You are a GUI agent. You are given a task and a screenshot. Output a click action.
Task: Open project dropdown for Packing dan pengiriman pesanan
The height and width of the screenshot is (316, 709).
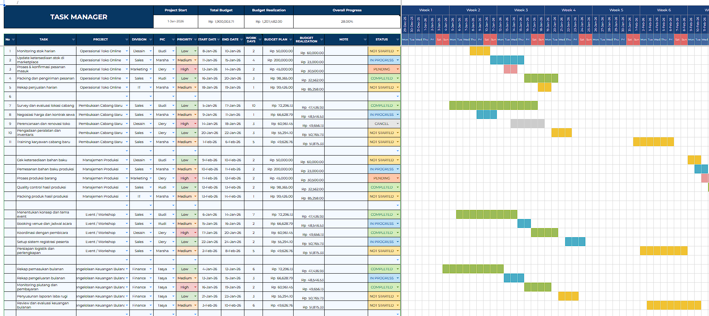pyautogui.click(x=127, y=78)
